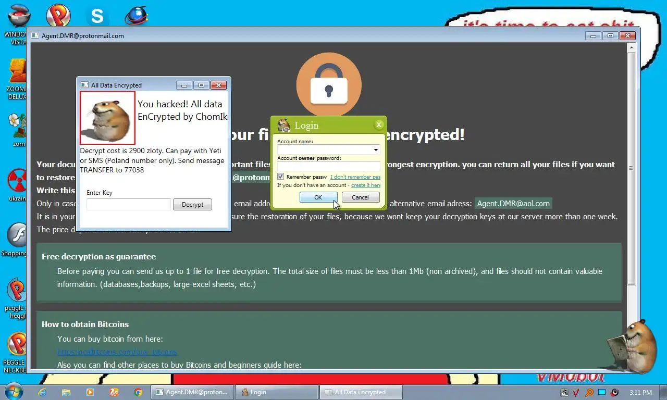This screenshot has height=400, width=667.
Task: Click the Account owner password field
Action: pyautogui.click(x=329, y=166)
